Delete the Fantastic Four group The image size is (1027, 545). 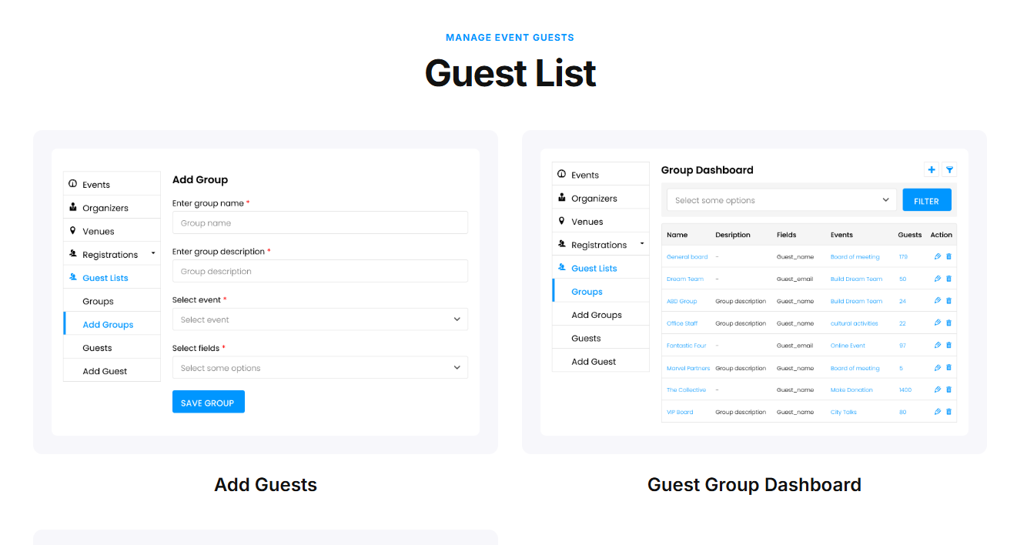[x=948, y=346]
